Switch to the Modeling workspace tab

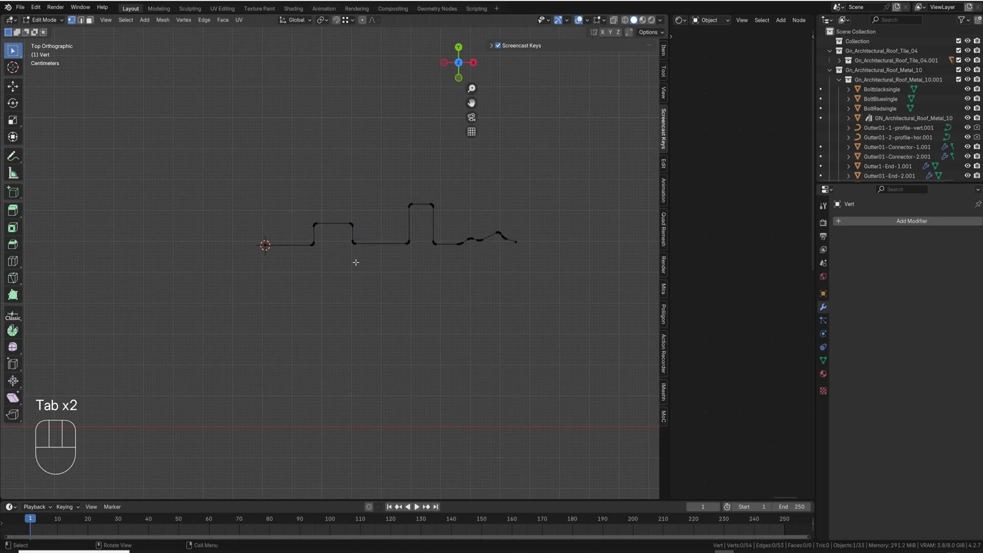click(x=159, y=9)
